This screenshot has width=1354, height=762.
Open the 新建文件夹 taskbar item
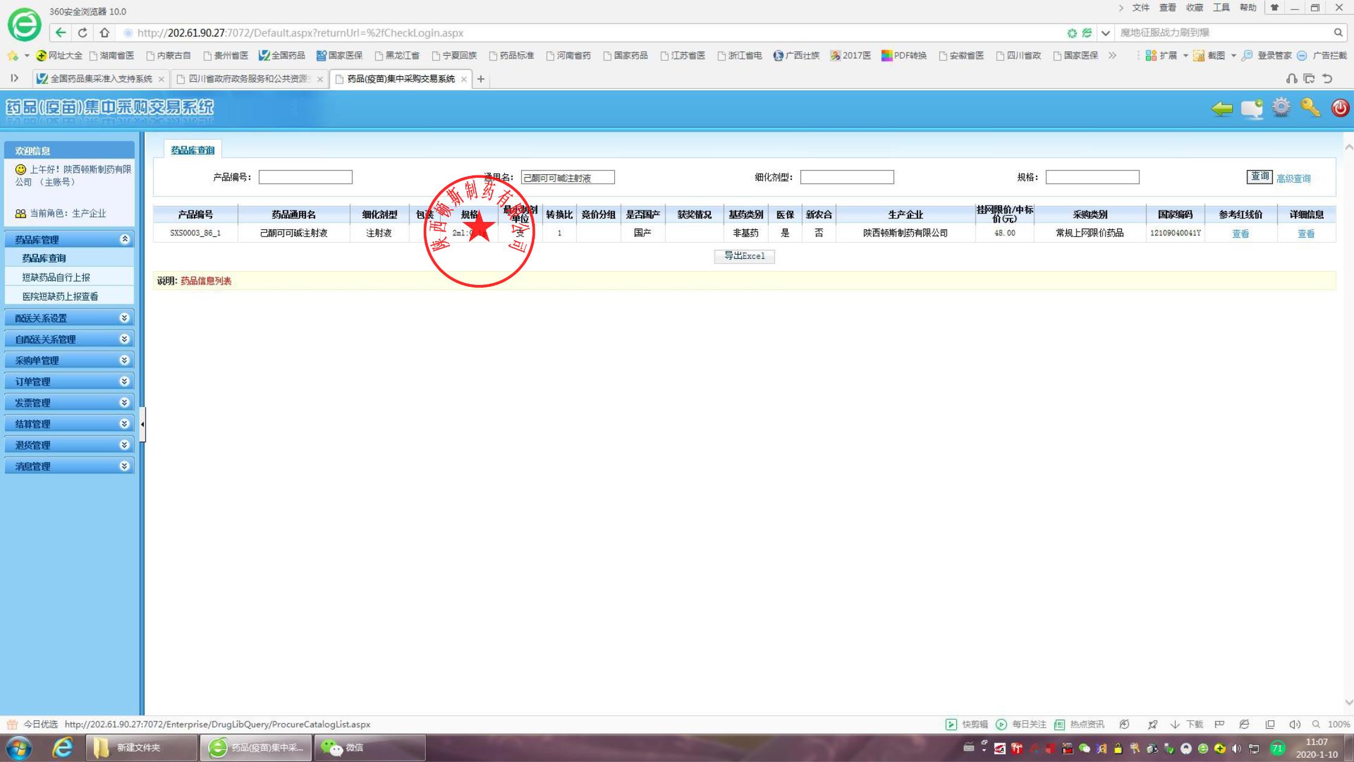tap(142, 748)
